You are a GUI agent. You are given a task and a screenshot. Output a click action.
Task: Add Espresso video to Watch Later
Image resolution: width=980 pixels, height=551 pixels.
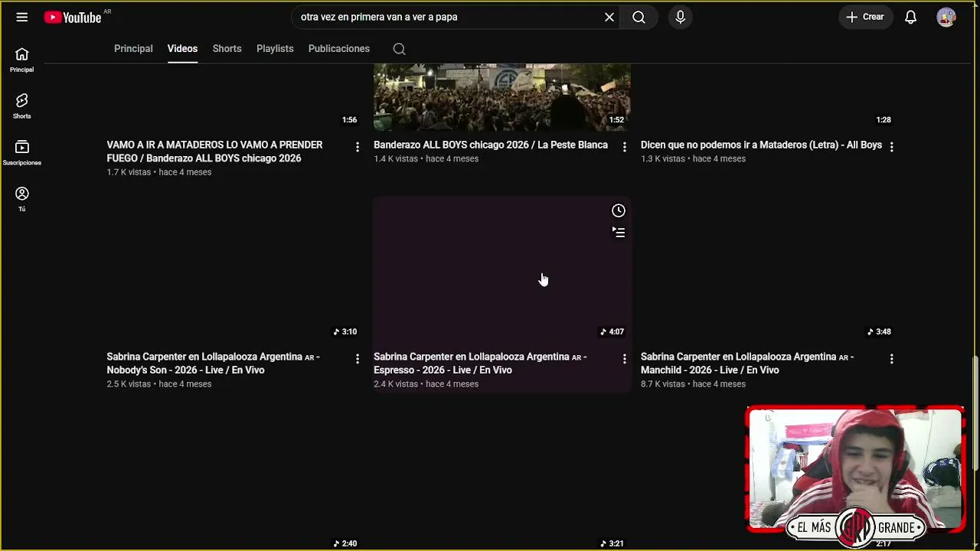619,210
